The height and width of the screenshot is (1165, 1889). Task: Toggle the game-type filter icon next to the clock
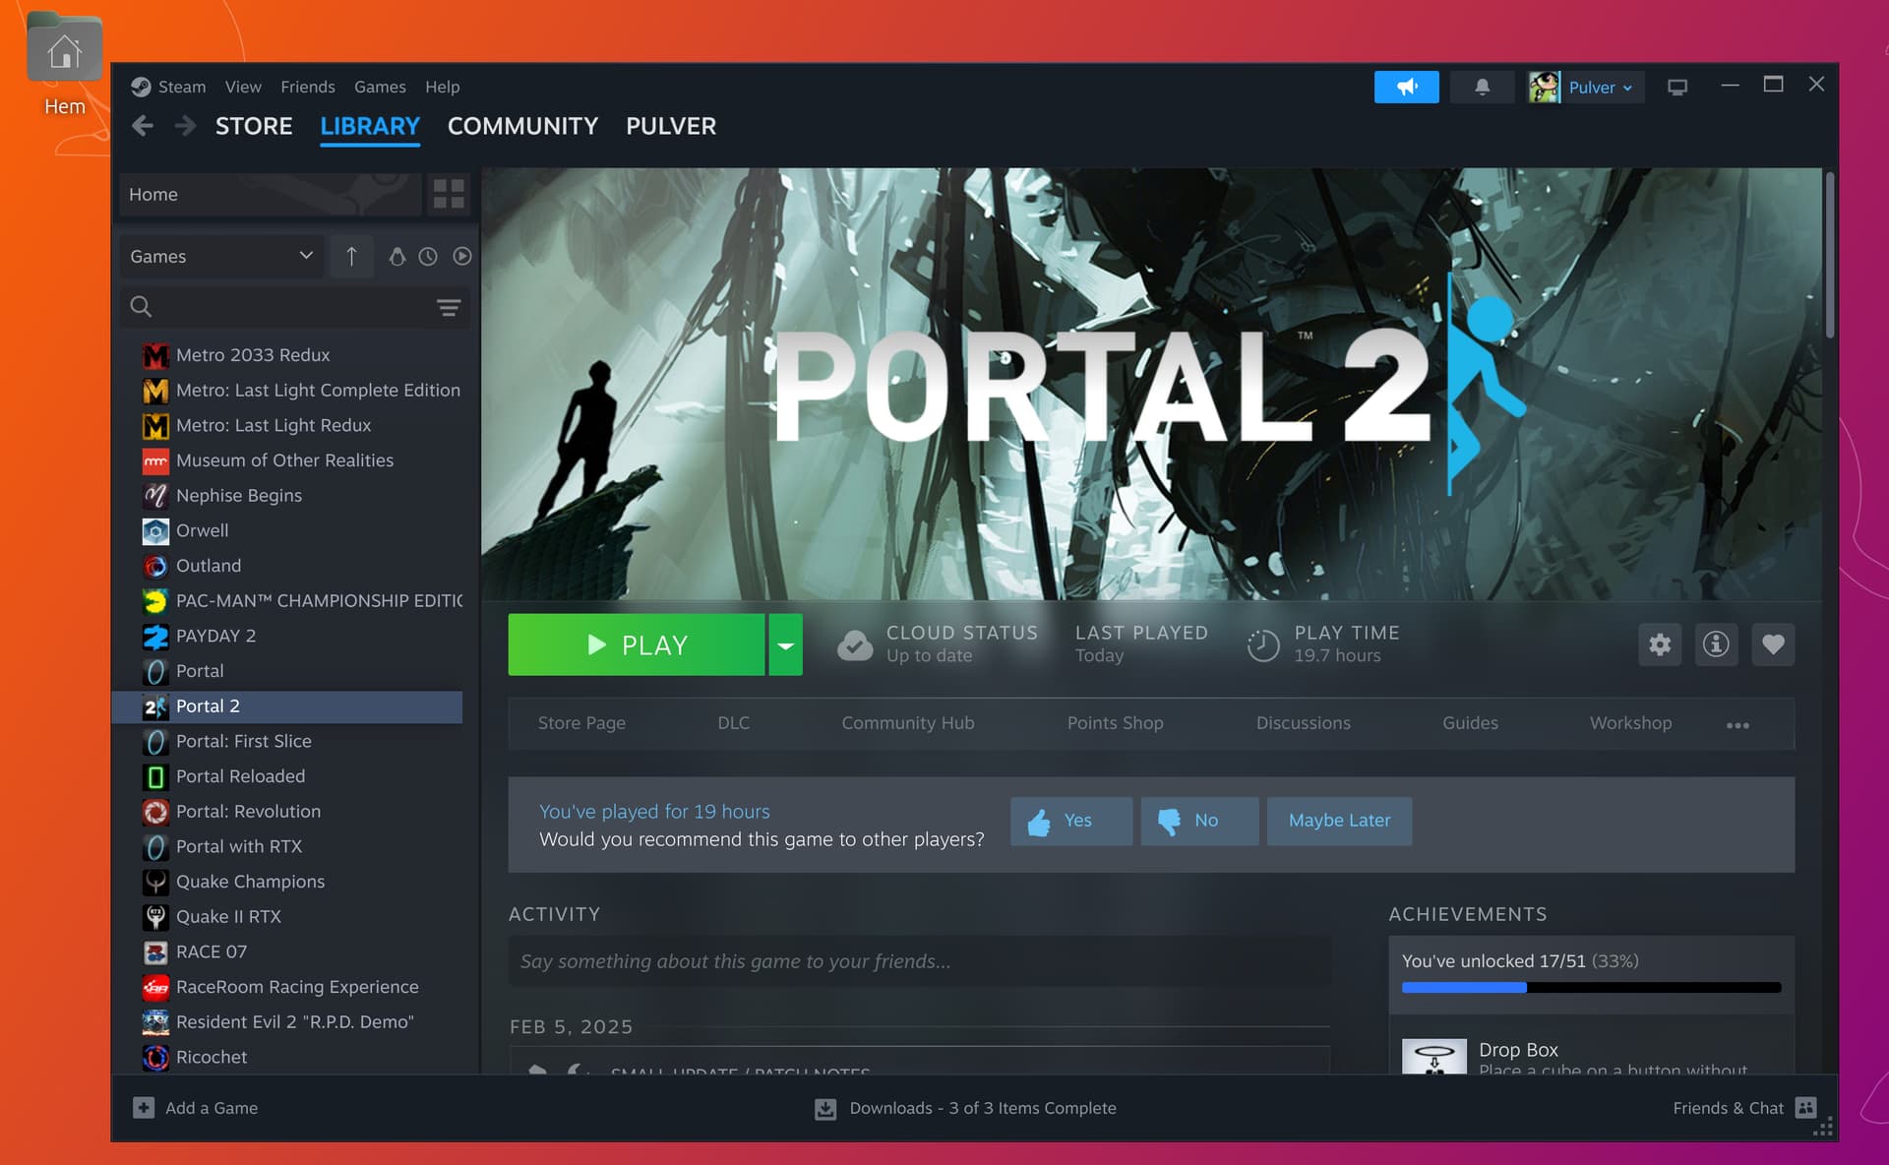pyautogui.click(x=396, y=257)
